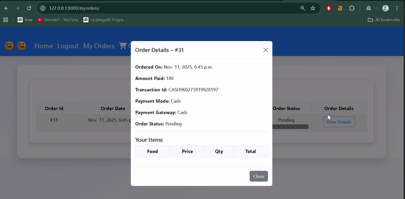Viewport: 405px width, 199px height.
Task: Click the Payment Gateway: Cash line
Action: pyautogui.click(x=161, y=113)
